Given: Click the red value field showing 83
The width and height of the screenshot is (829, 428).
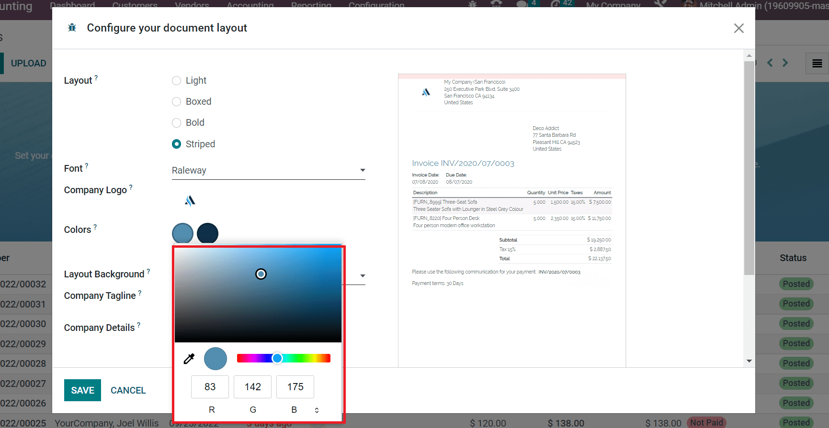Looking at the screenshot, I should pos(210,387).
